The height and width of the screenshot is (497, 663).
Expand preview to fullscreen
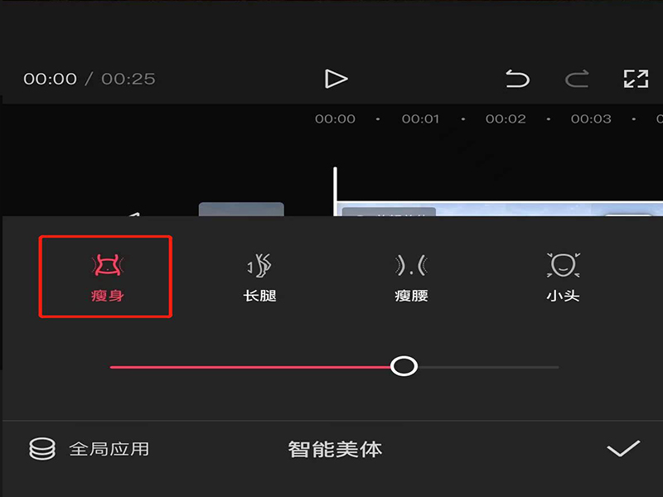point(636,79)
